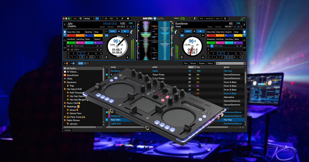Toggle deck 2 key lock music note
The height and width of the screenshot is (162, 309).
238,27
